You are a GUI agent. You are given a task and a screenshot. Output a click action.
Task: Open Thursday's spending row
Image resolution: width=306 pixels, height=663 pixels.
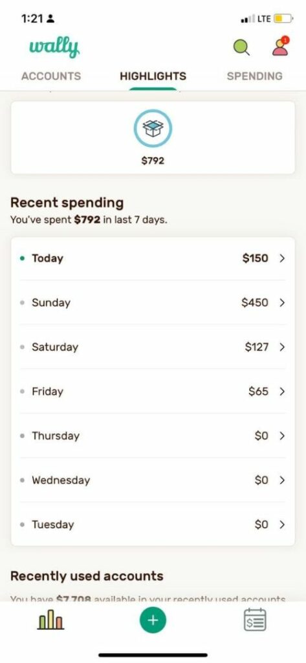click(153, 436)
